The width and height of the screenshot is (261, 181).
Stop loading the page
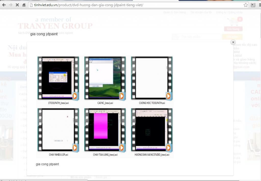pyautogui.click(x=17, y=5)
